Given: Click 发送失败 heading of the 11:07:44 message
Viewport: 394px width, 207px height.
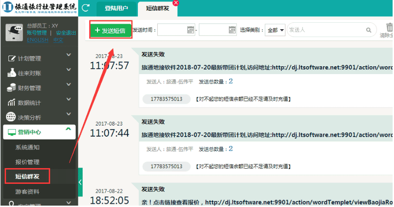Looking at the screenshot, I should pyautogui.click(x=153, y=122).
